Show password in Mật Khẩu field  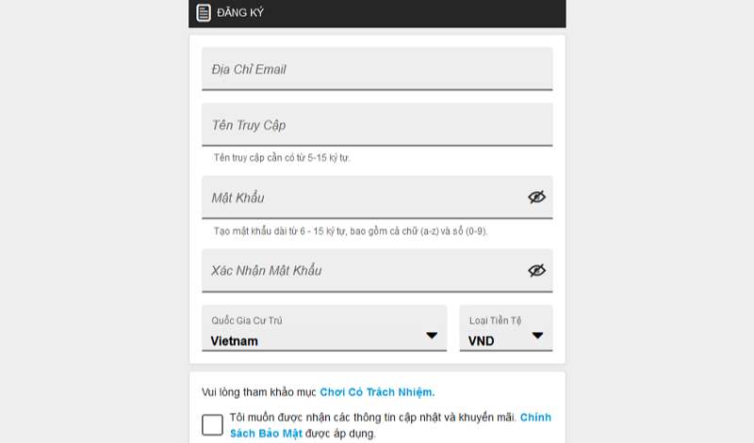point(536,198)
